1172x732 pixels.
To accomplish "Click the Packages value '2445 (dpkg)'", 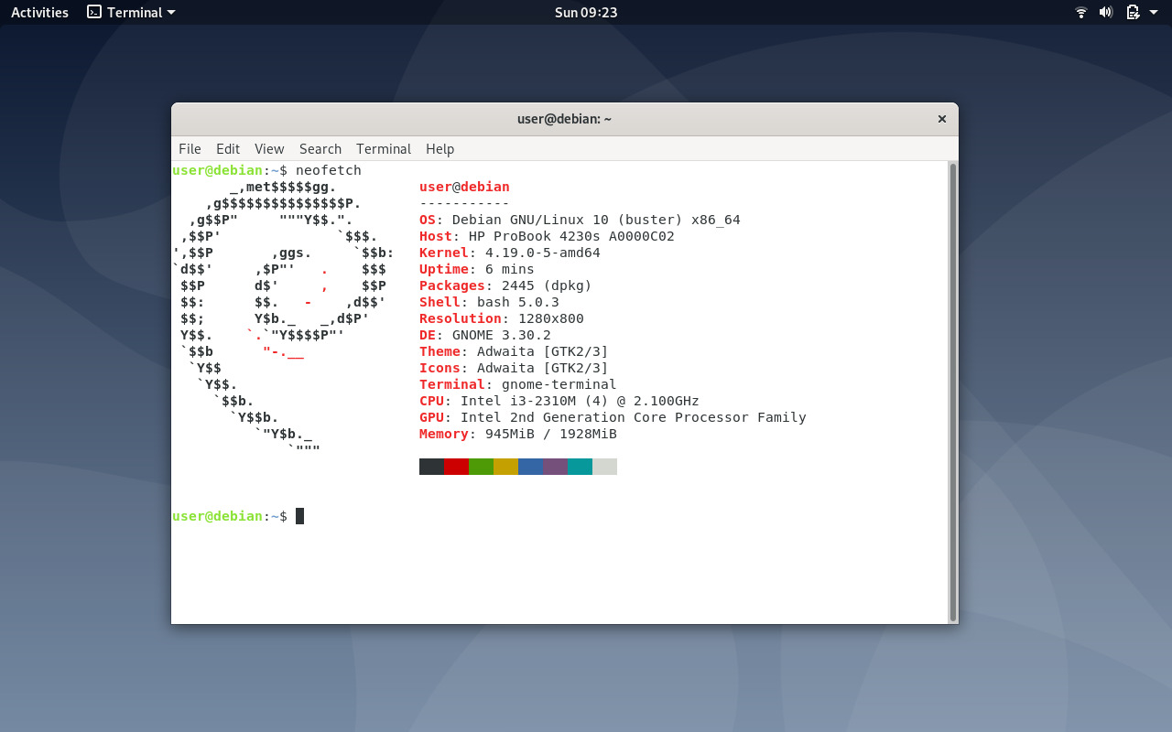I will pyautogui.click(x=547, y=285).
